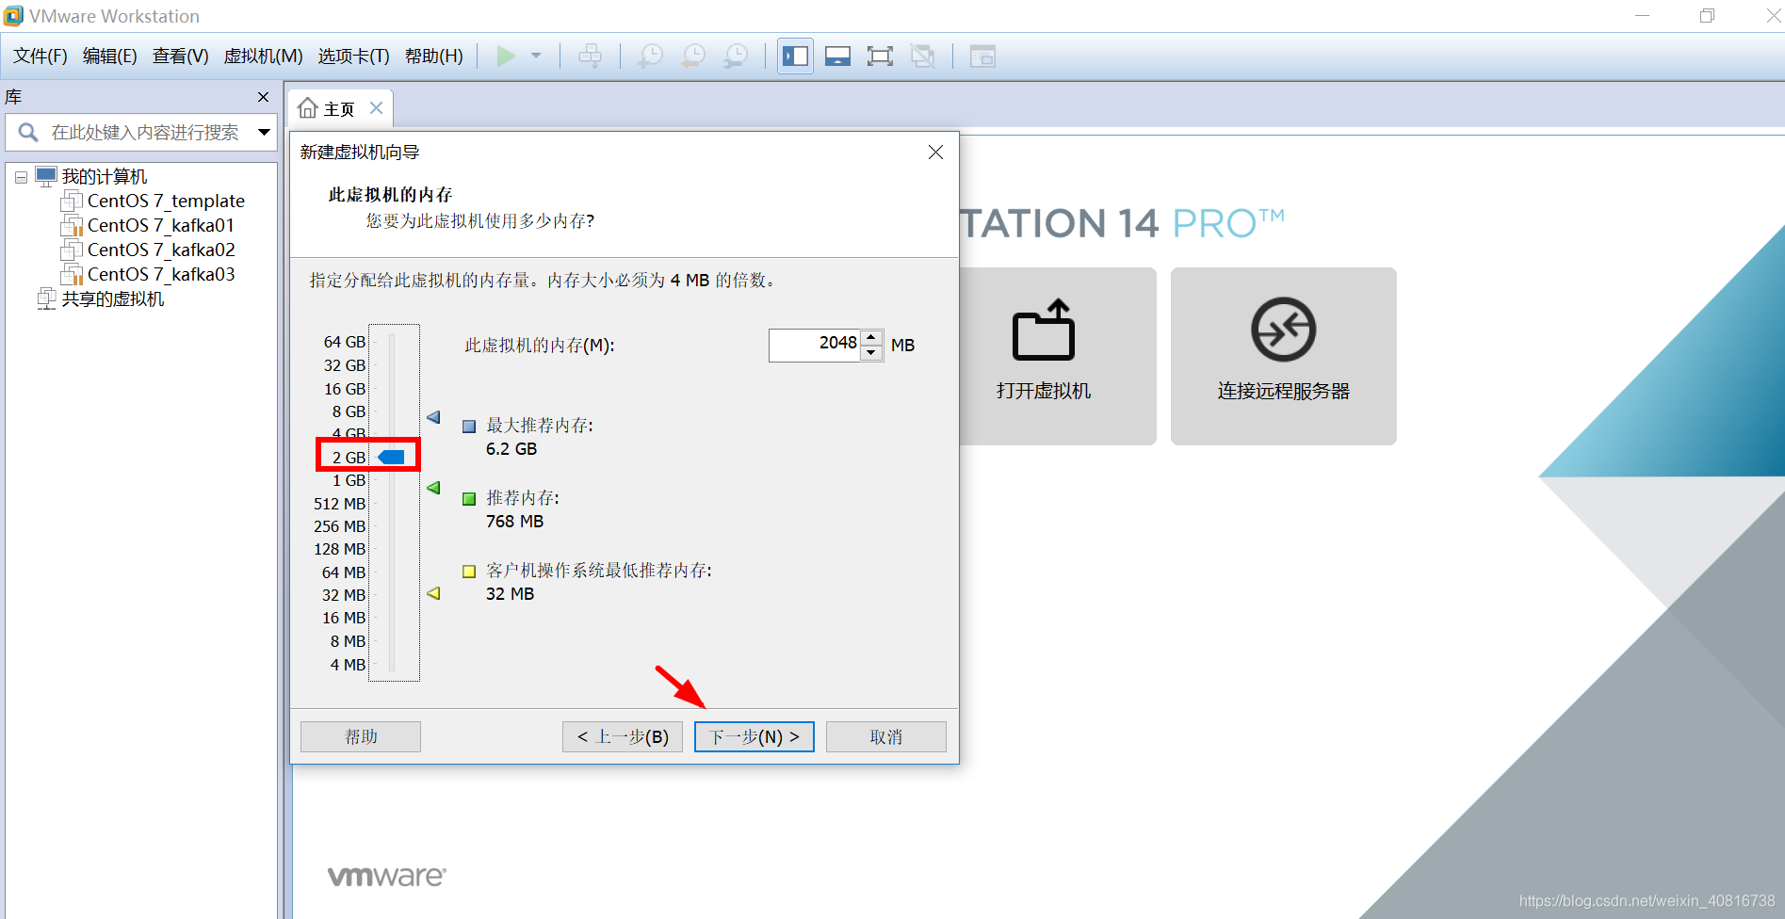Increase memory with the up stepper
Viewport: 1785px width, 919px height.
coord(871,337)
